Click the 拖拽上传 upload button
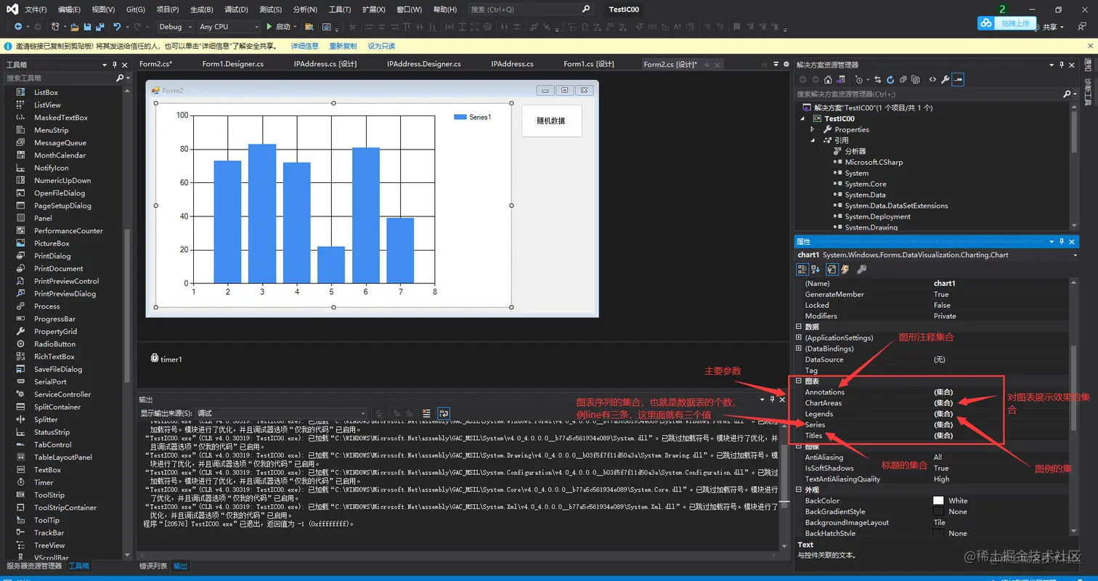Screen dimensions: 1098x581 (x=1007, y=23)
